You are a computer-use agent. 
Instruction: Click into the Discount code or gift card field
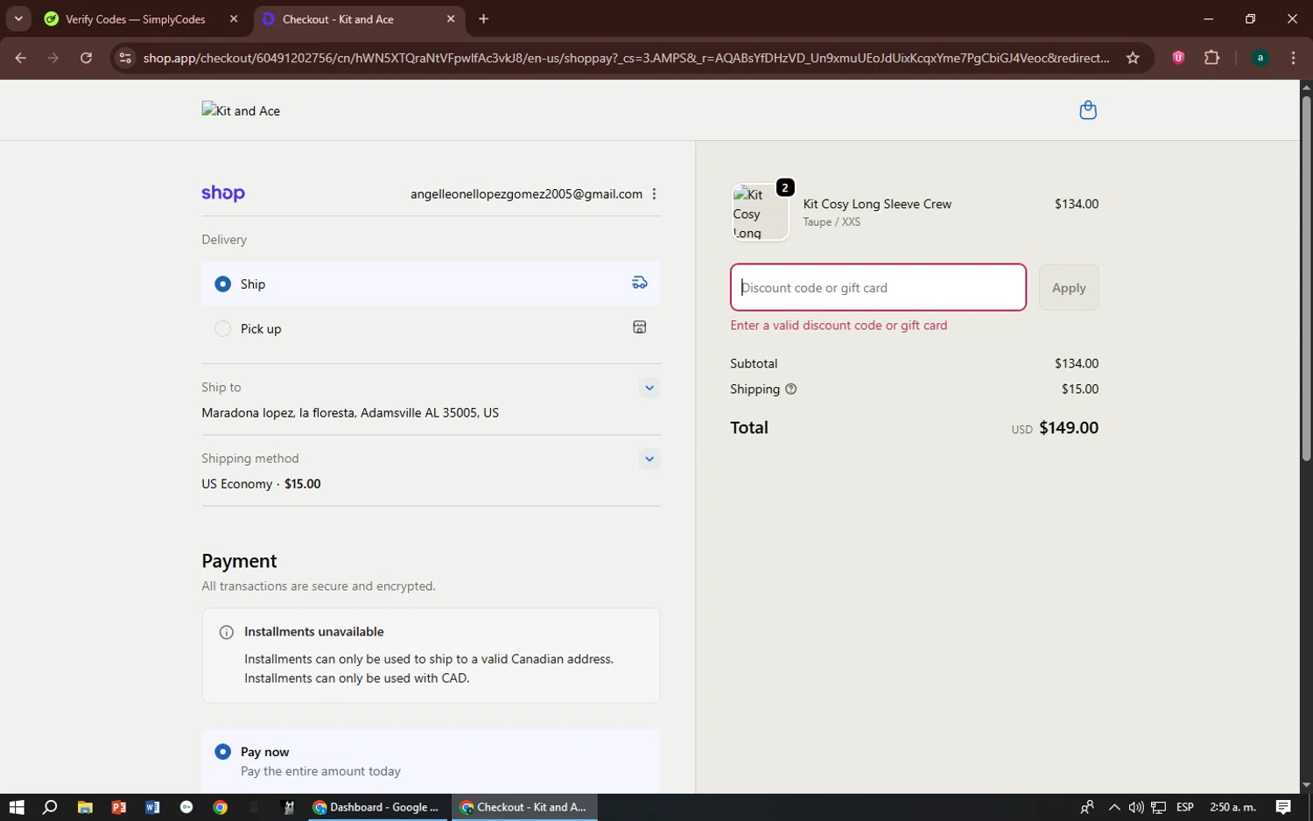[878, 287]
